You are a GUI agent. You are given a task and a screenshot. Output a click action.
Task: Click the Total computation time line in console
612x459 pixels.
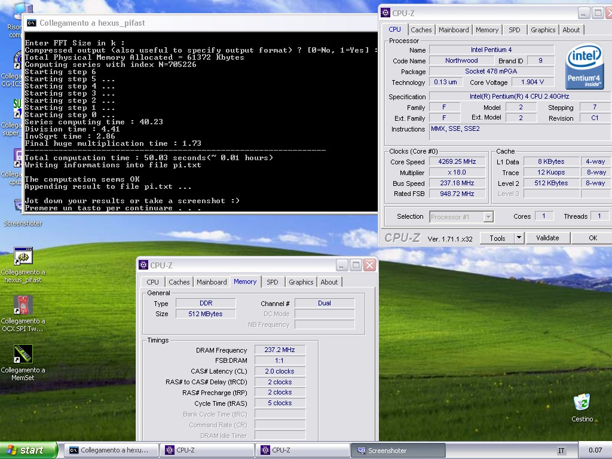149,158
